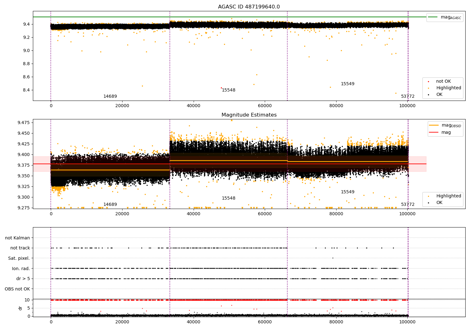Click the red not-OK point near the top plot's 15548 label
Screen dimensions: 470x329
pyautogui.click(x=221, y=88)
